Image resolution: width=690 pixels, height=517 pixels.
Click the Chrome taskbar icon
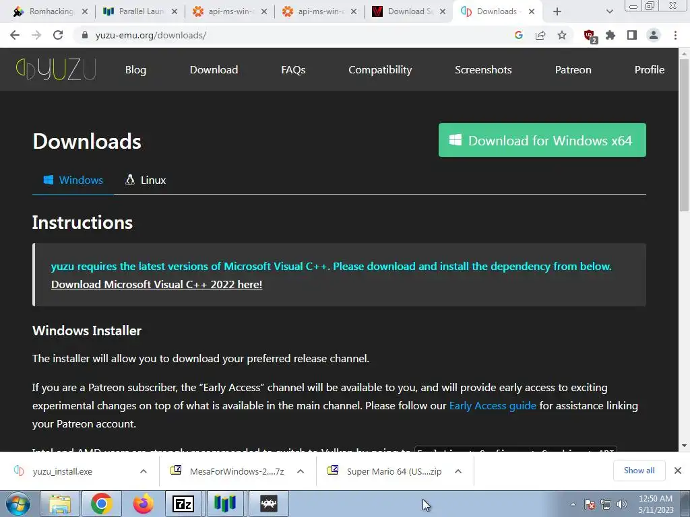(x=102, y=504)
